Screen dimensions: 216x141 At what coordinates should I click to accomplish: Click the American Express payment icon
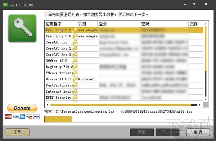click(22, 117)
